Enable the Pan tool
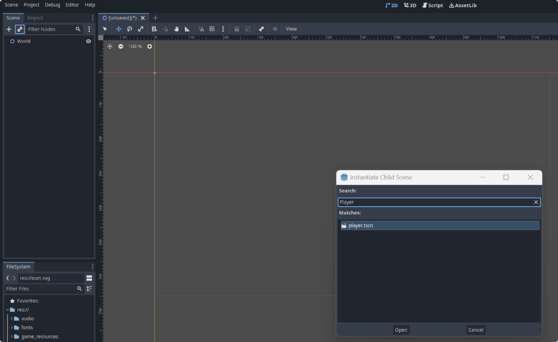 click(x=176, y=28)
